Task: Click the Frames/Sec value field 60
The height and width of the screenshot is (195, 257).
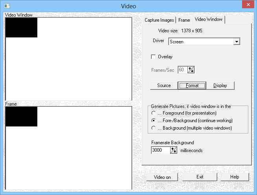Action: pyautogui.click(x=182, y=70)
